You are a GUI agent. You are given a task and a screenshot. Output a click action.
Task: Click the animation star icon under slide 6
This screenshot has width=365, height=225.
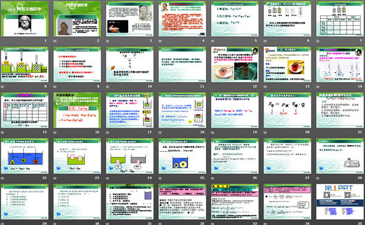265,41
